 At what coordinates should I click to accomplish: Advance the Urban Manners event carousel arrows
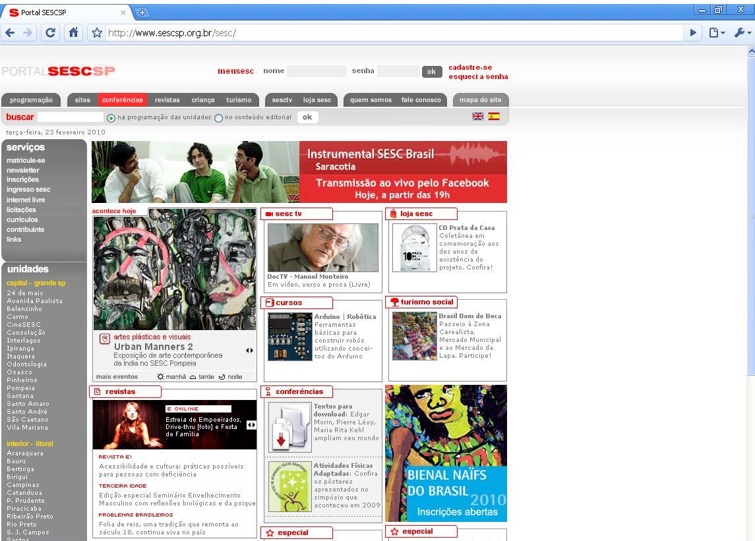tap(249, 351)
